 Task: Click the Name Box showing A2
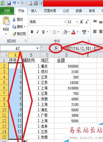18,48
